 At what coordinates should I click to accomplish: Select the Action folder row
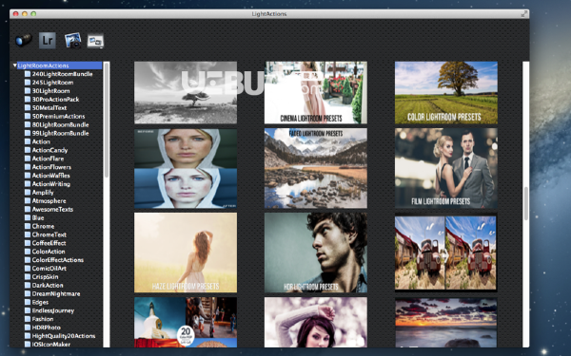[37, 141]
